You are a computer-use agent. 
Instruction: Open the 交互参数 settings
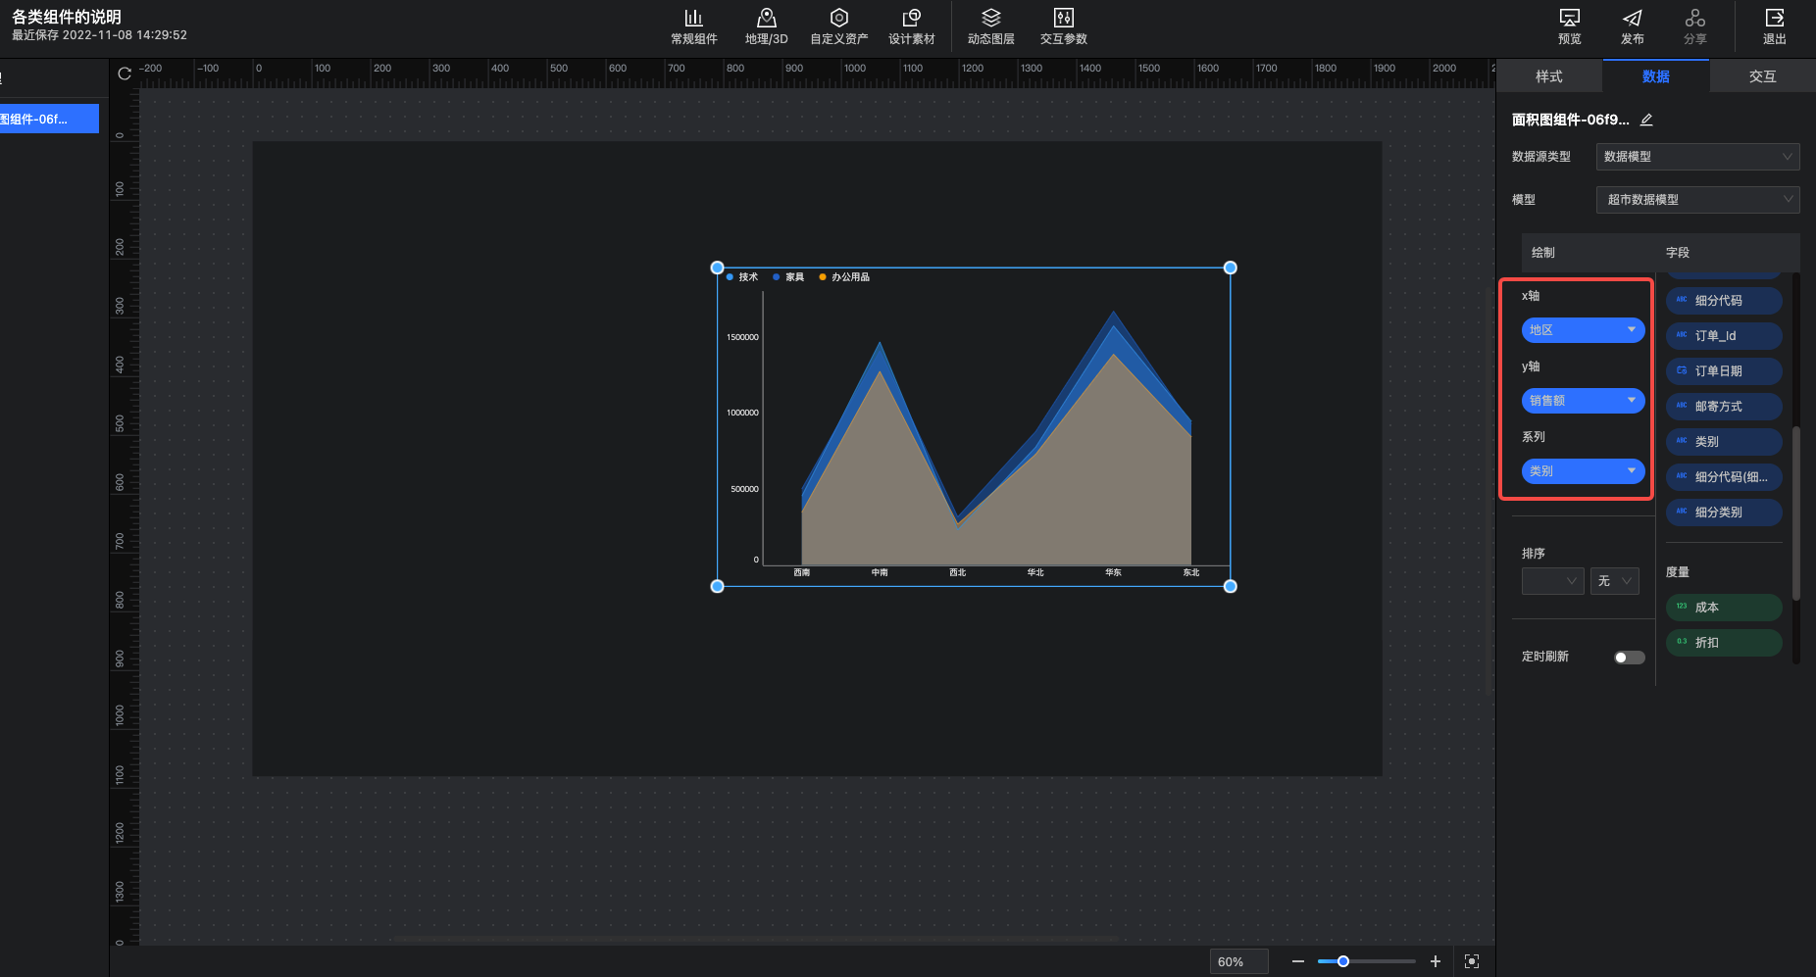[x=1063, y=26]
